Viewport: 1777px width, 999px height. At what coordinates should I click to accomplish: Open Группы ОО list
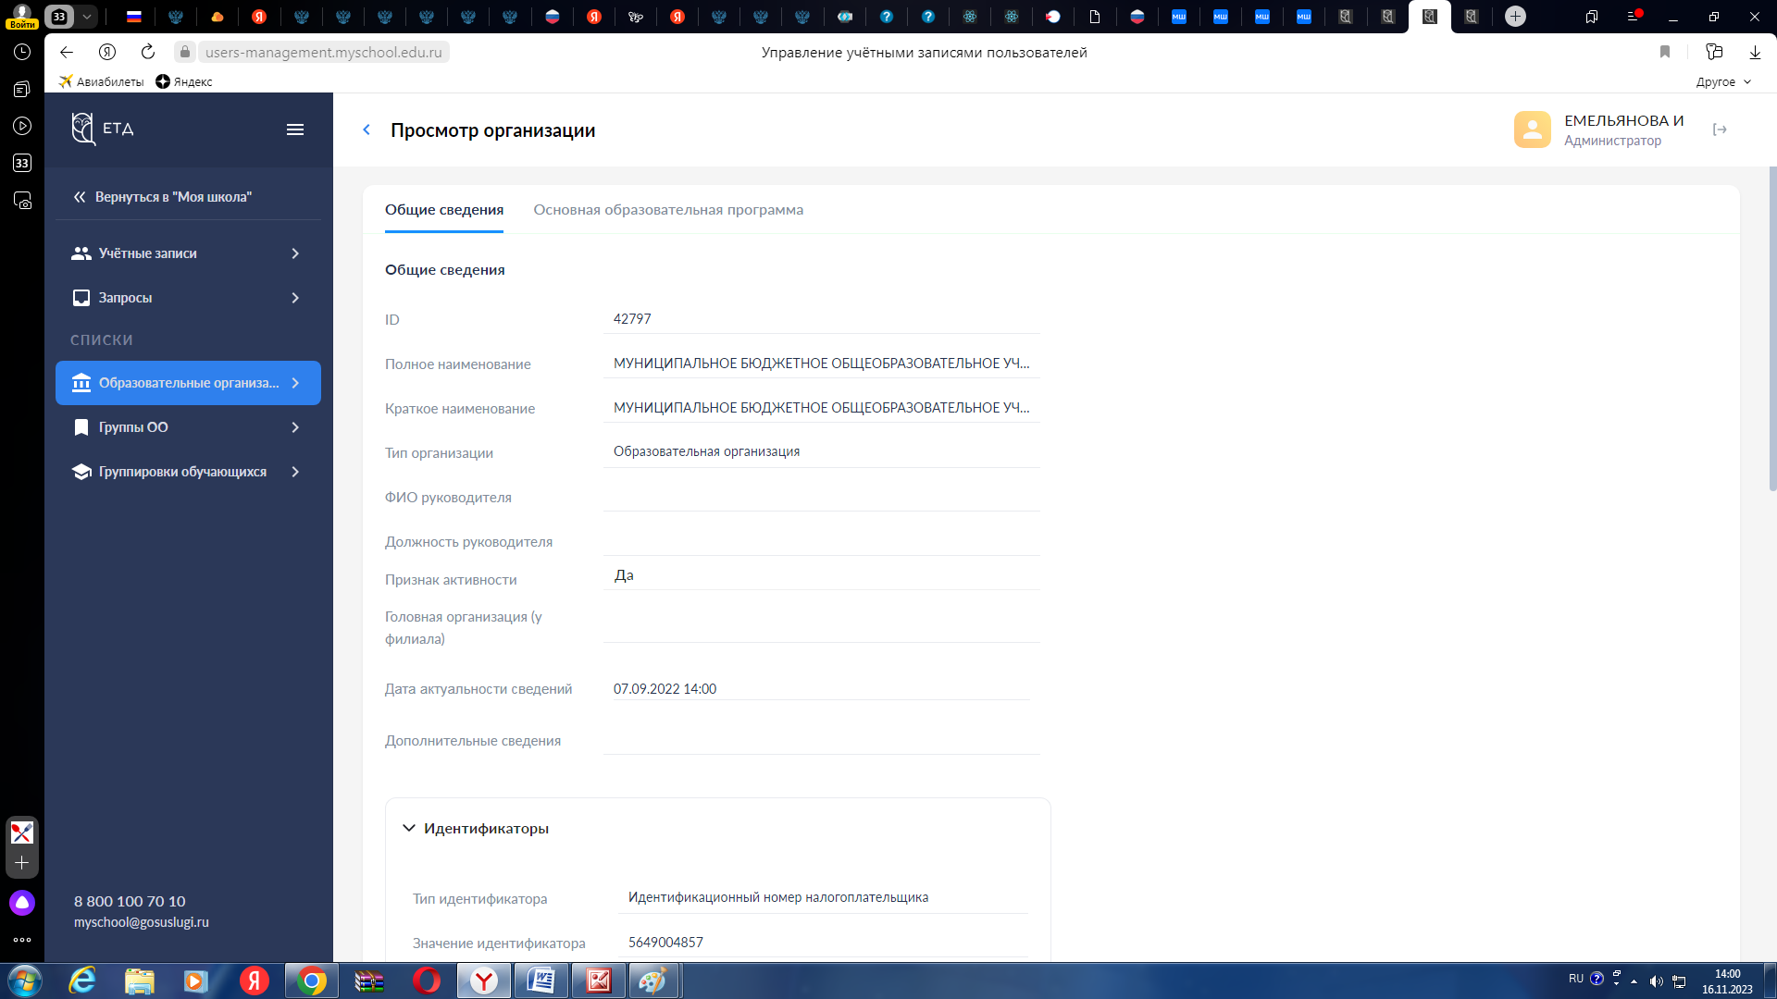(x=188, y=427)
